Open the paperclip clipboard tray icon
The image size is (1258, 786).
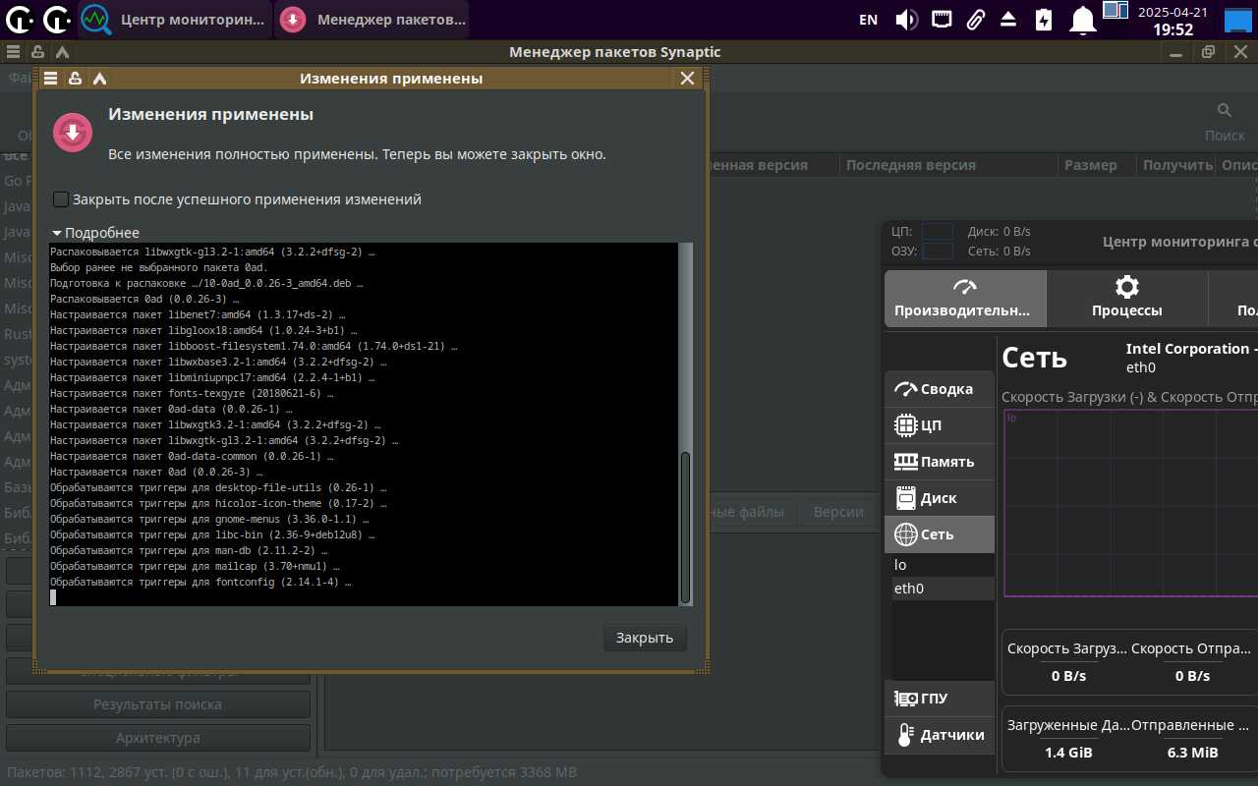(x=975, y=20)
